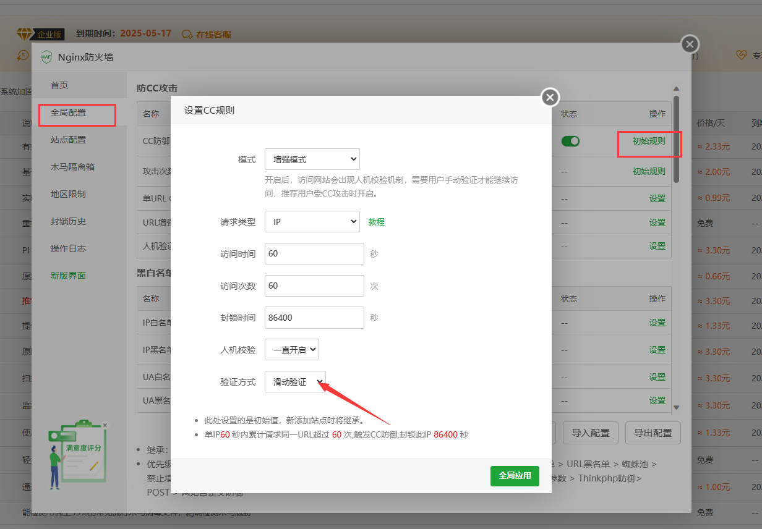This screenshot has height=529, width=762.
Task: Open the 验证方式 dropdown showing 滑动验证
Action: [x=295, y=381]
